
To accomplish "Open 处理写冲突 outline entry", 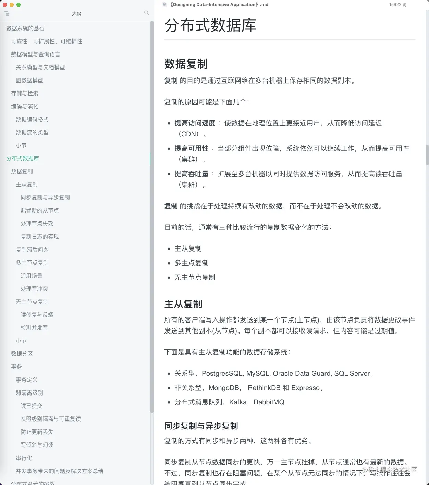I will pyautogui.click(x=34, y=289).
